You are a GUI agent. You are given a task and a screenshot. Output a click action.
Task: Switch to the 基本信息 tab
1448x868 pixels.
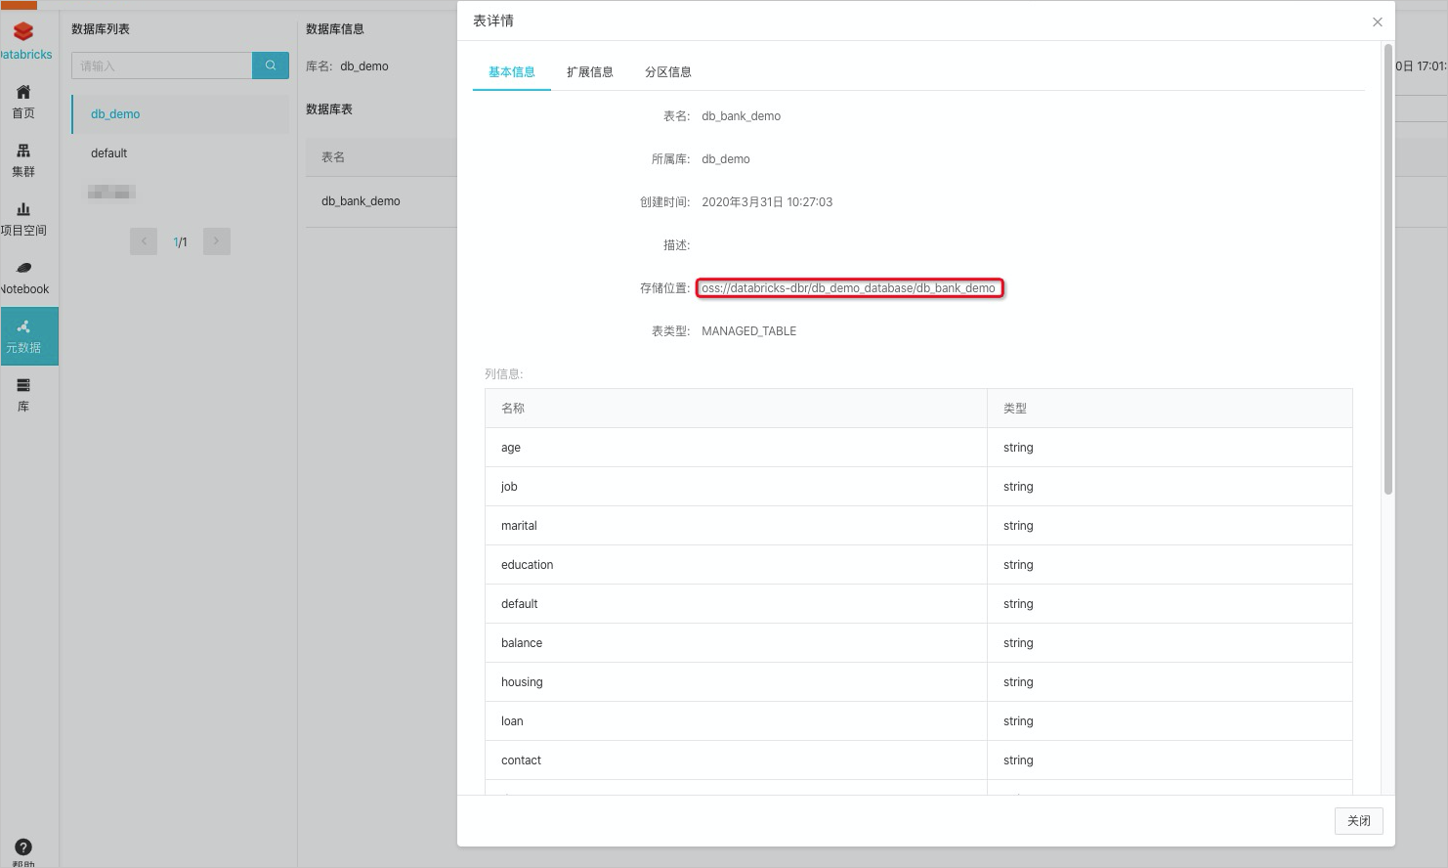click(x=512, y=71)
